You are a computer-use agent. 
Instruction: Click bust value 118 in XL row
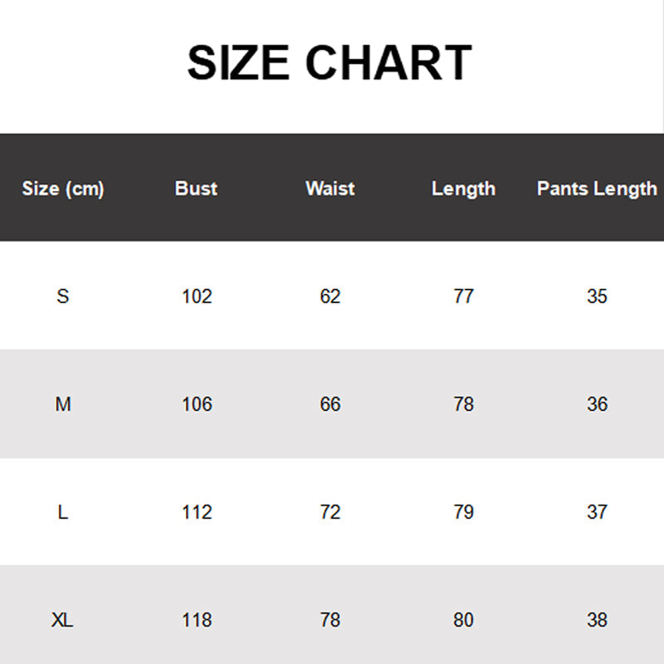[x=197, y=620]
